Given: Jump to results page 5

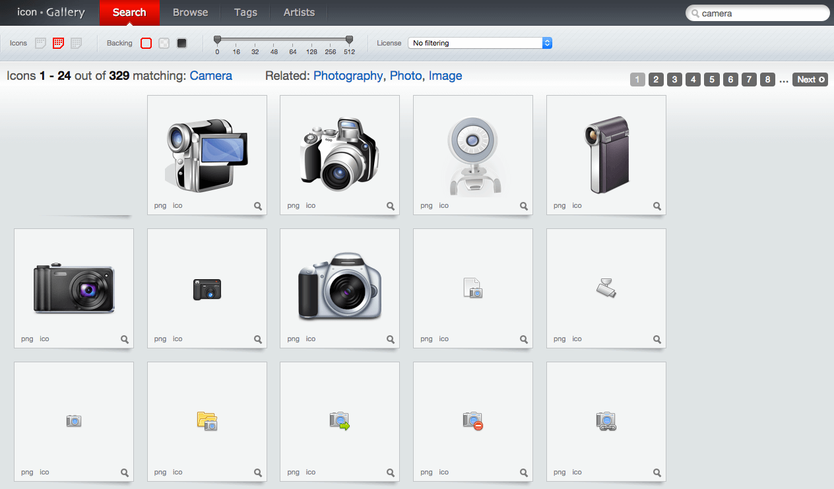Looking at the screenshot, I should 711,79.
